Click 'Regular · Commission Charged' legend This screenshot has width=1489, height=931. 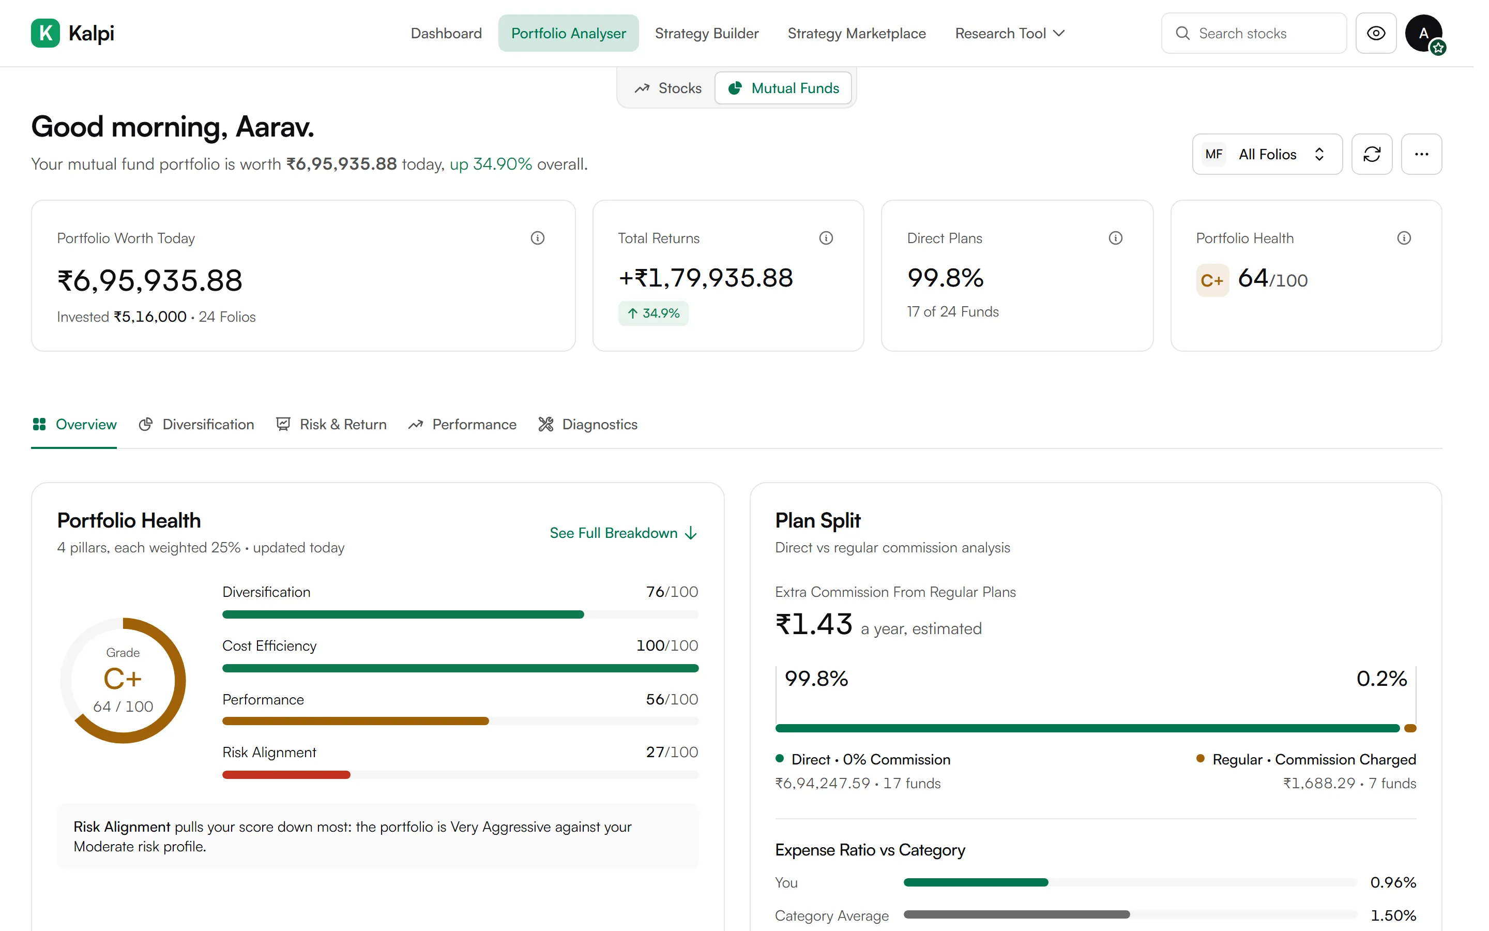click(x=1305, y=759)
